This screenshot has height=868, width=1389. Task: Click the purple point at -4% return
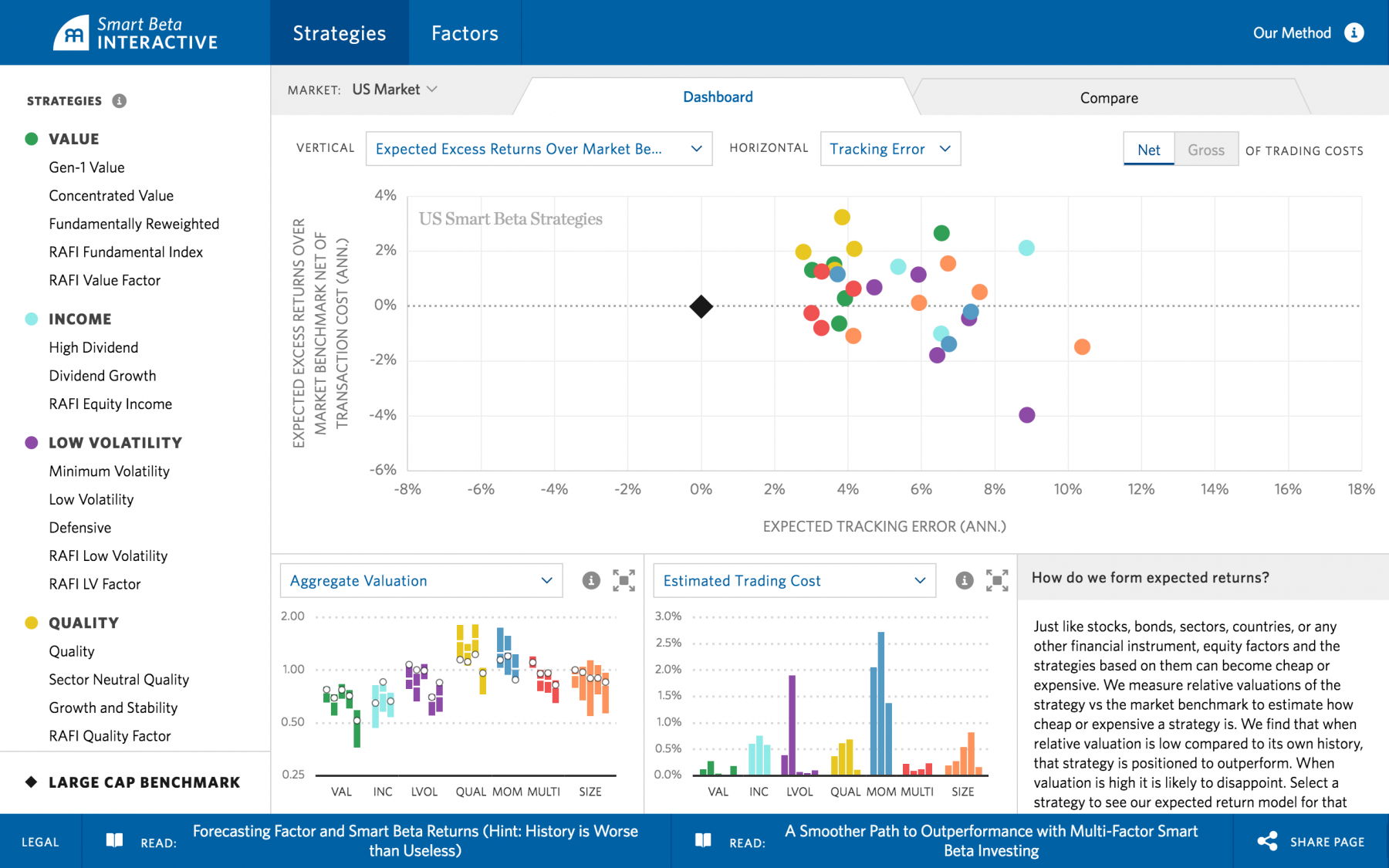point(1026,415)
